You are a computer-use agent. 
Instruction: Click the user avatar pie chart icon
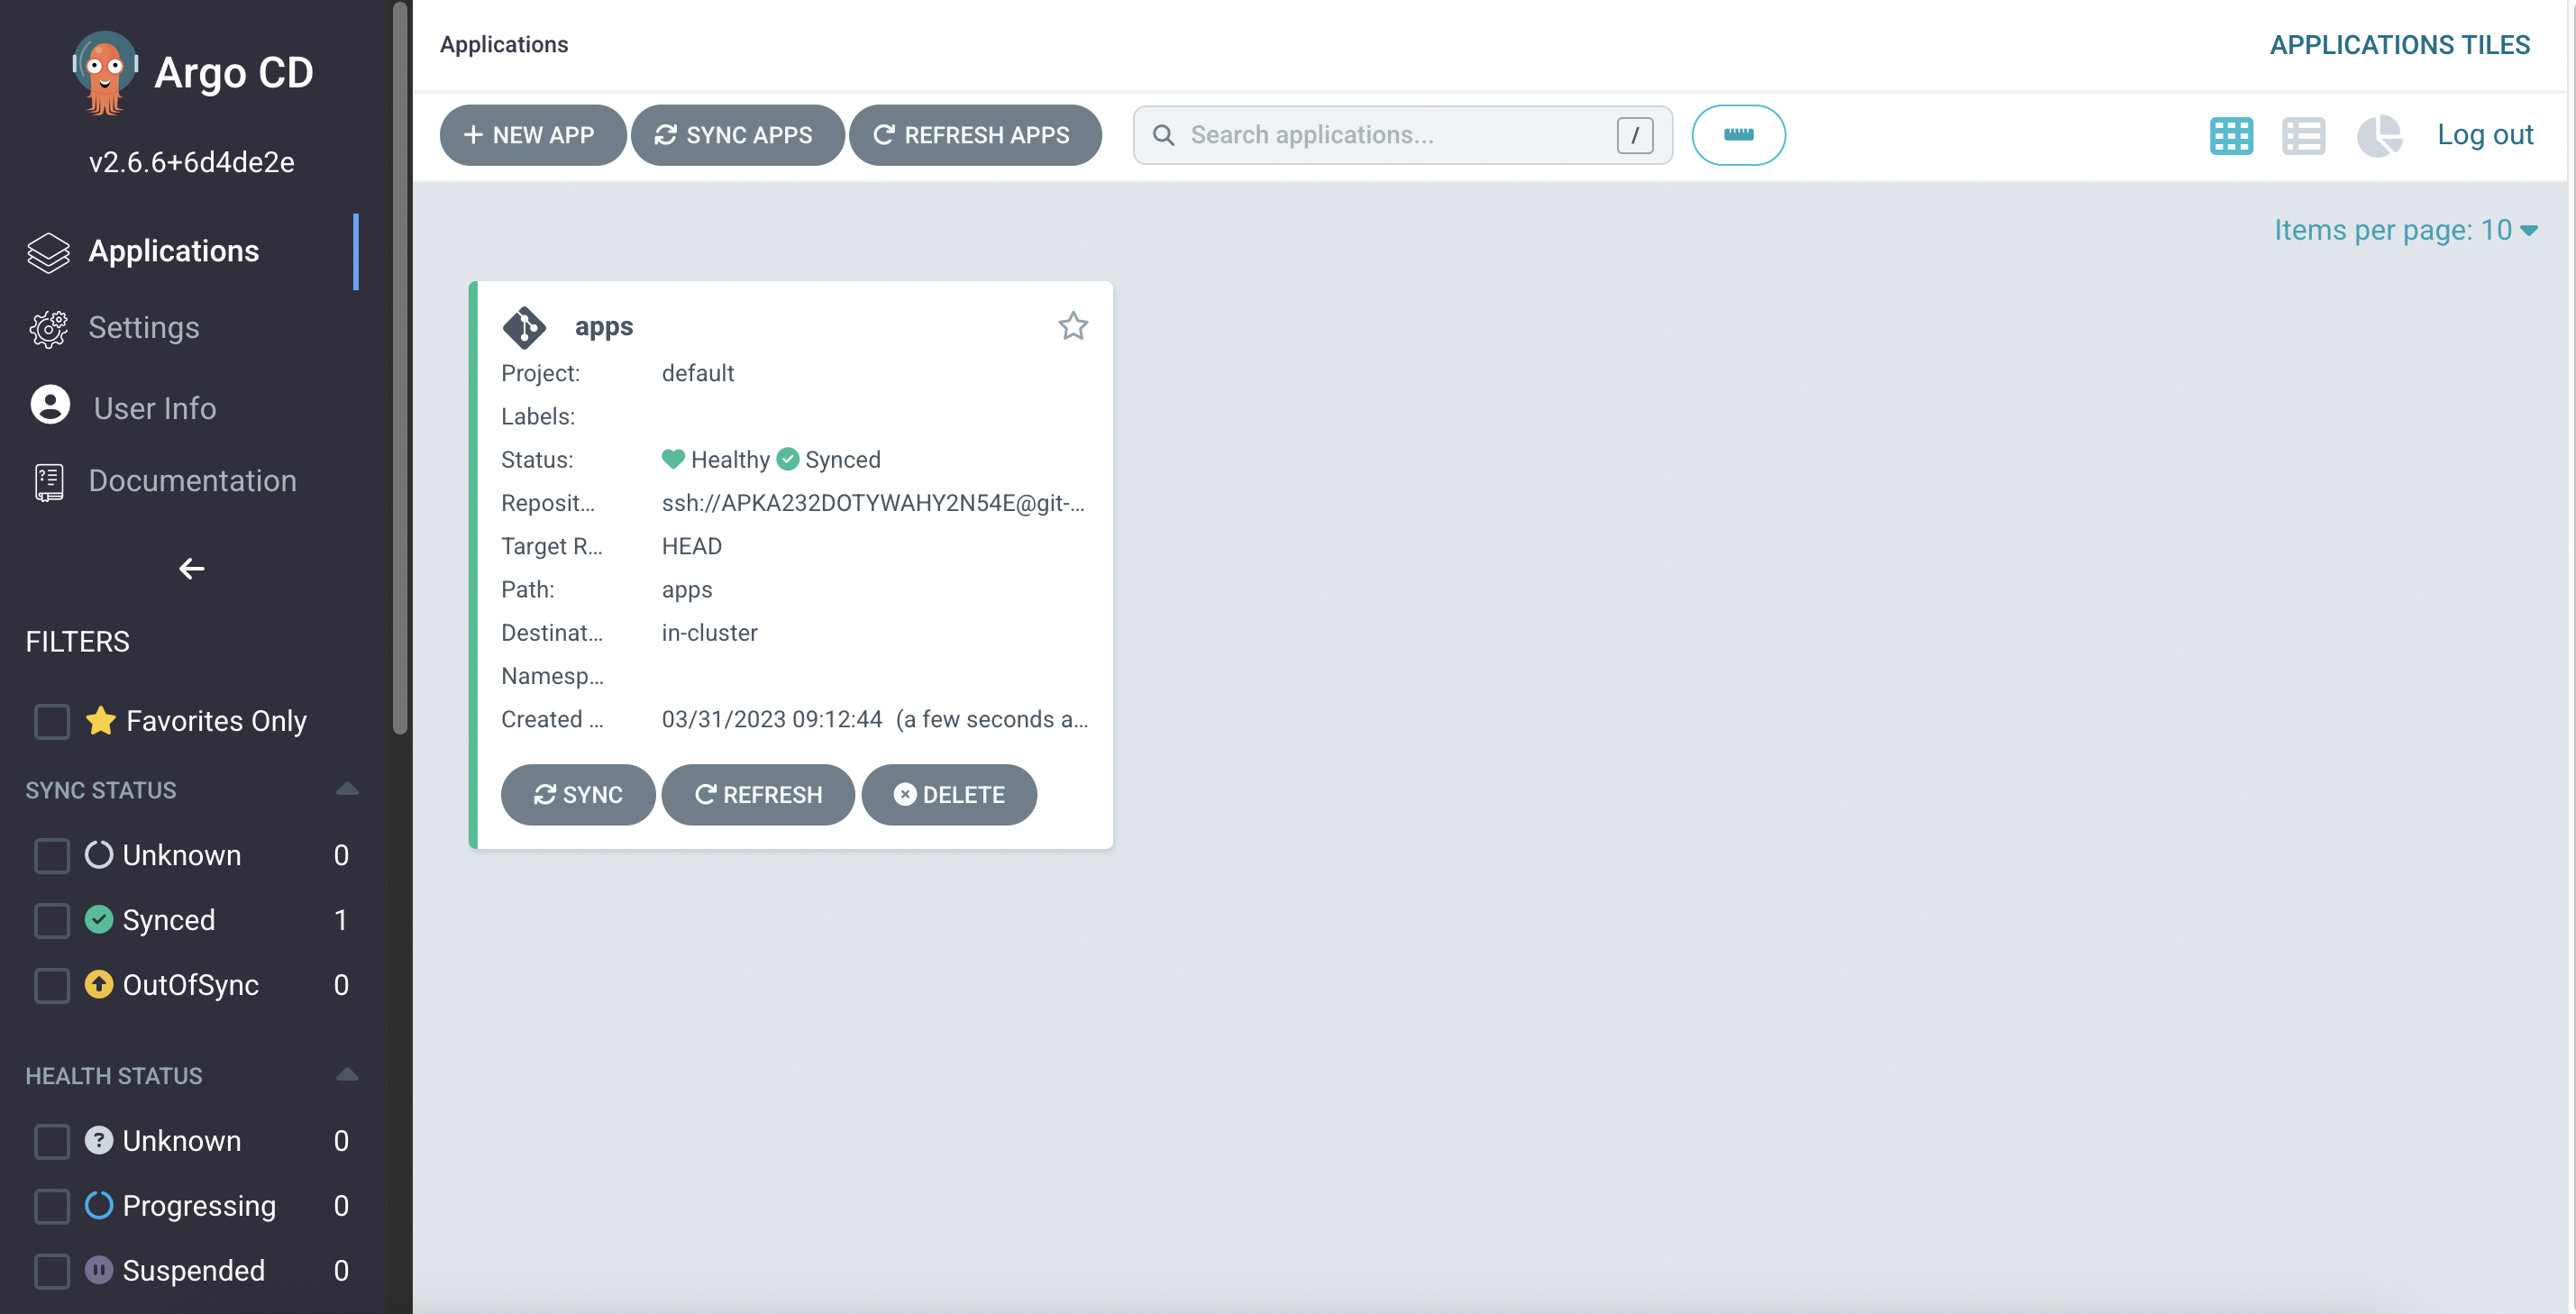click(x=2379, y=134)
